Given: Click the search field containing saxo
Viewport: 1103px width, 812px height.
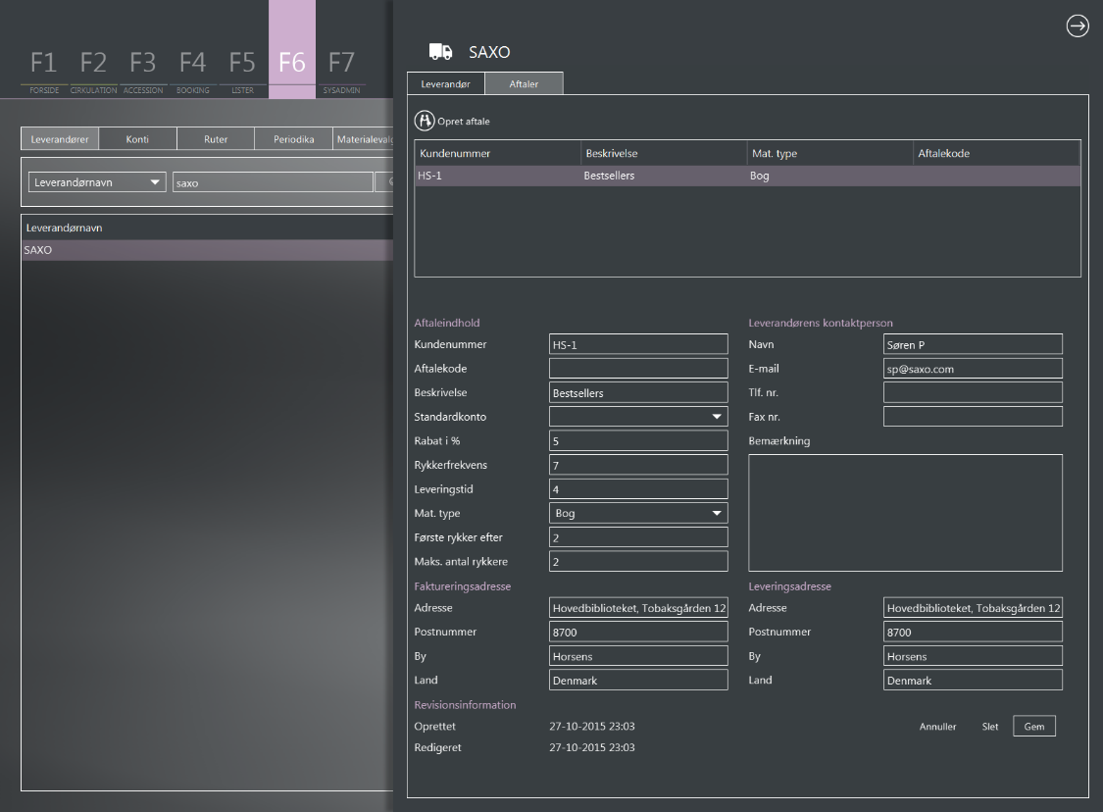Looking at the screenshot, I should click(x=273, y=182).
